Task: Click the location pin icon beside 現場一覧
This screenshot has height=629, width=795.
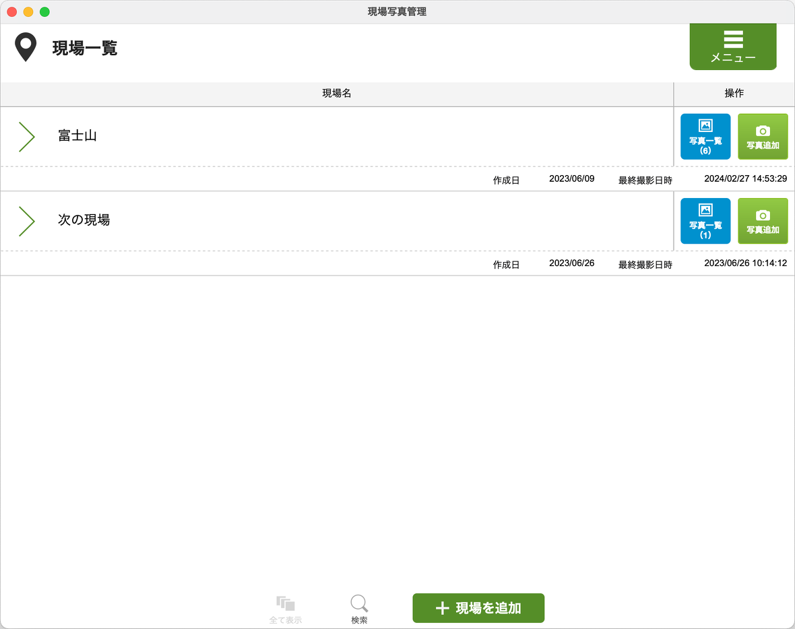Action: [x=26, y=46]
